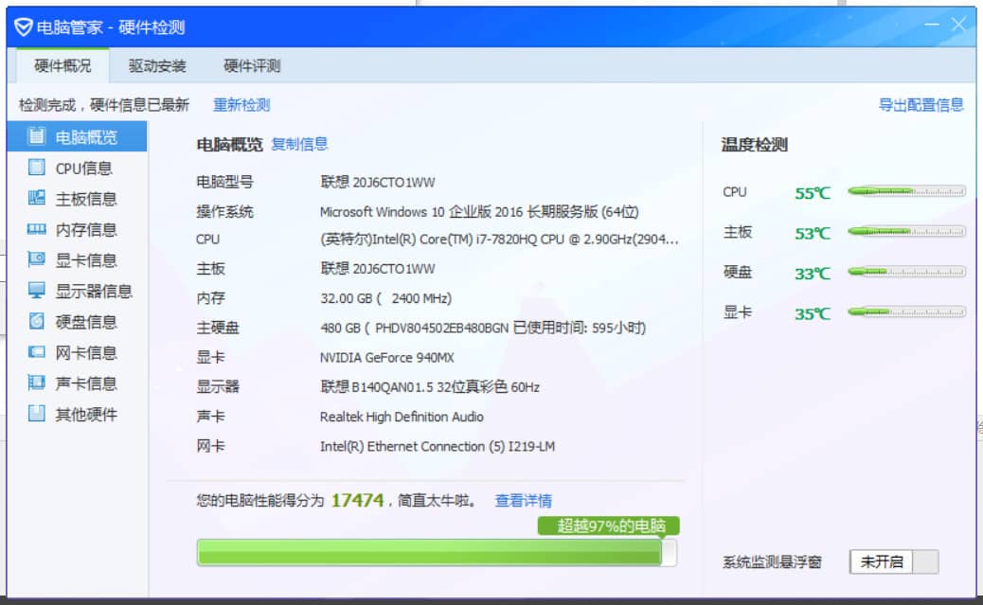Open the CPU信息 sidebar icon
This screenshot has width=983, height=605.
pos(37,168)
